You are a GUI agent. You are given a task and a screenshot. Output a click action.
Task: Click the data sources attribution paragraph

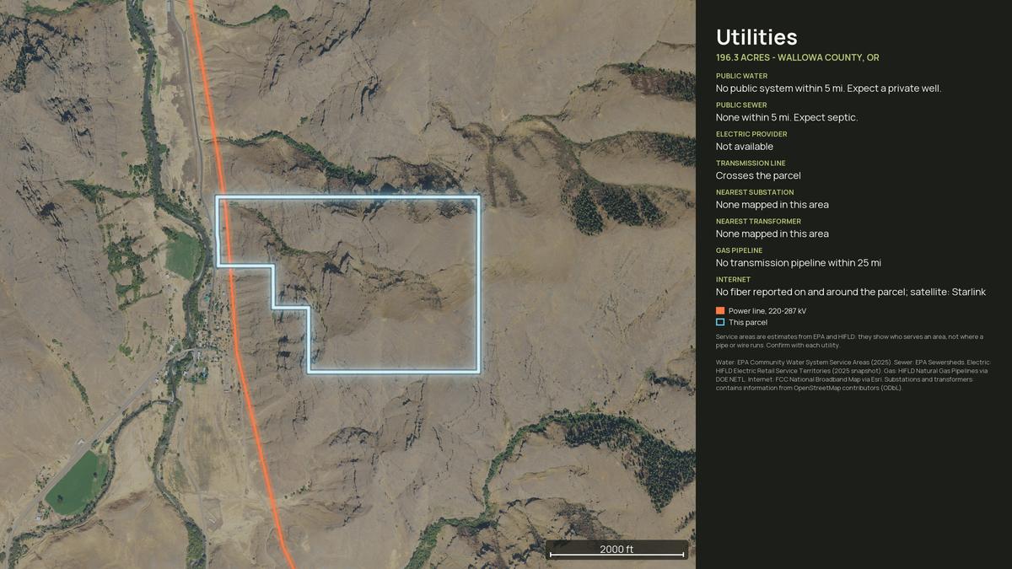click(x=853, y=375)
